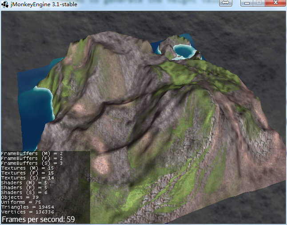
Task: Click the 'Textures (S) = 14' stat line
Action: [28, 178]
